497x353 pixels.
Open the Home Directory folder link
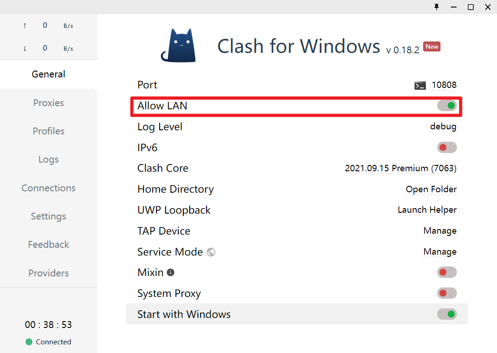431,189
